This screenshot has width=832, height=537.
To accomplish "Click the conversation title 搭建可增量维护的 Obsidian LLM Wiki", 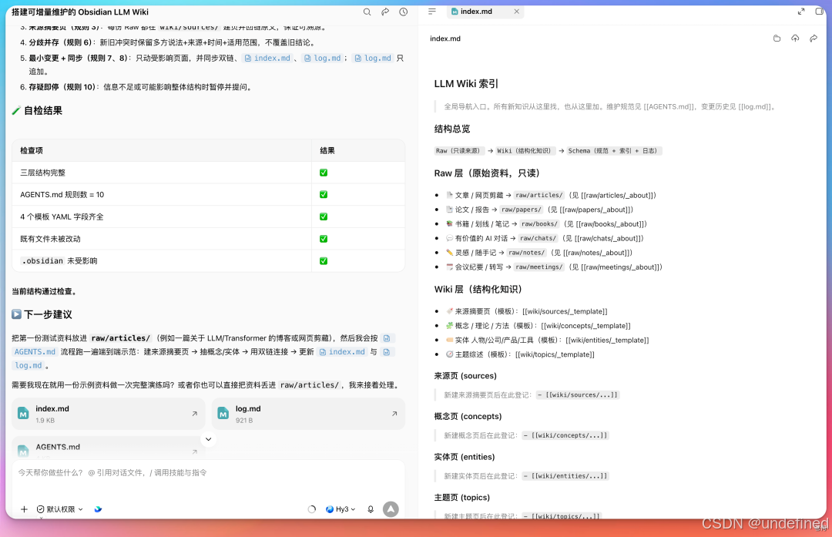I will pyautogui.click(x=80, y=12).
